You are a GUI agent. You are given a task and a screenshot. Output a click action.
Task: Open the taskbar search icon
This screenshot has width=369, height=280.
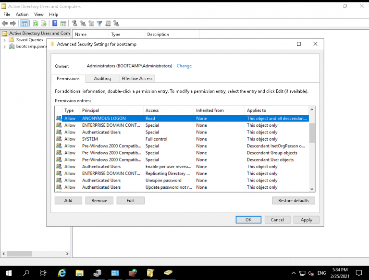(26, 273)
